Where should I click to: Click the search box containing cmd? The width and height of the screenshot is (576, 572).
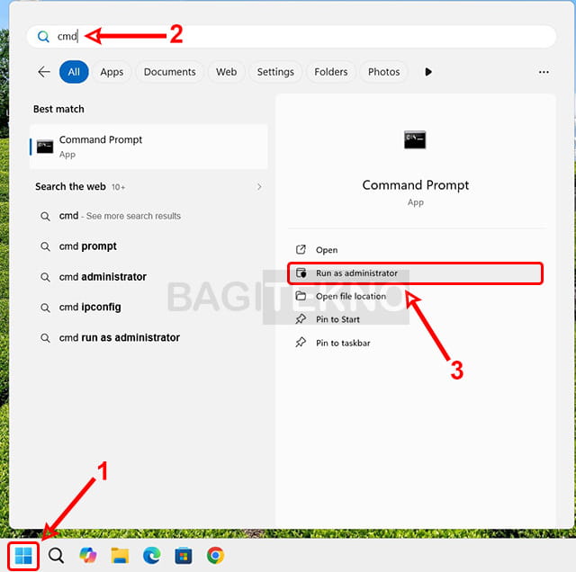[292, 36]
